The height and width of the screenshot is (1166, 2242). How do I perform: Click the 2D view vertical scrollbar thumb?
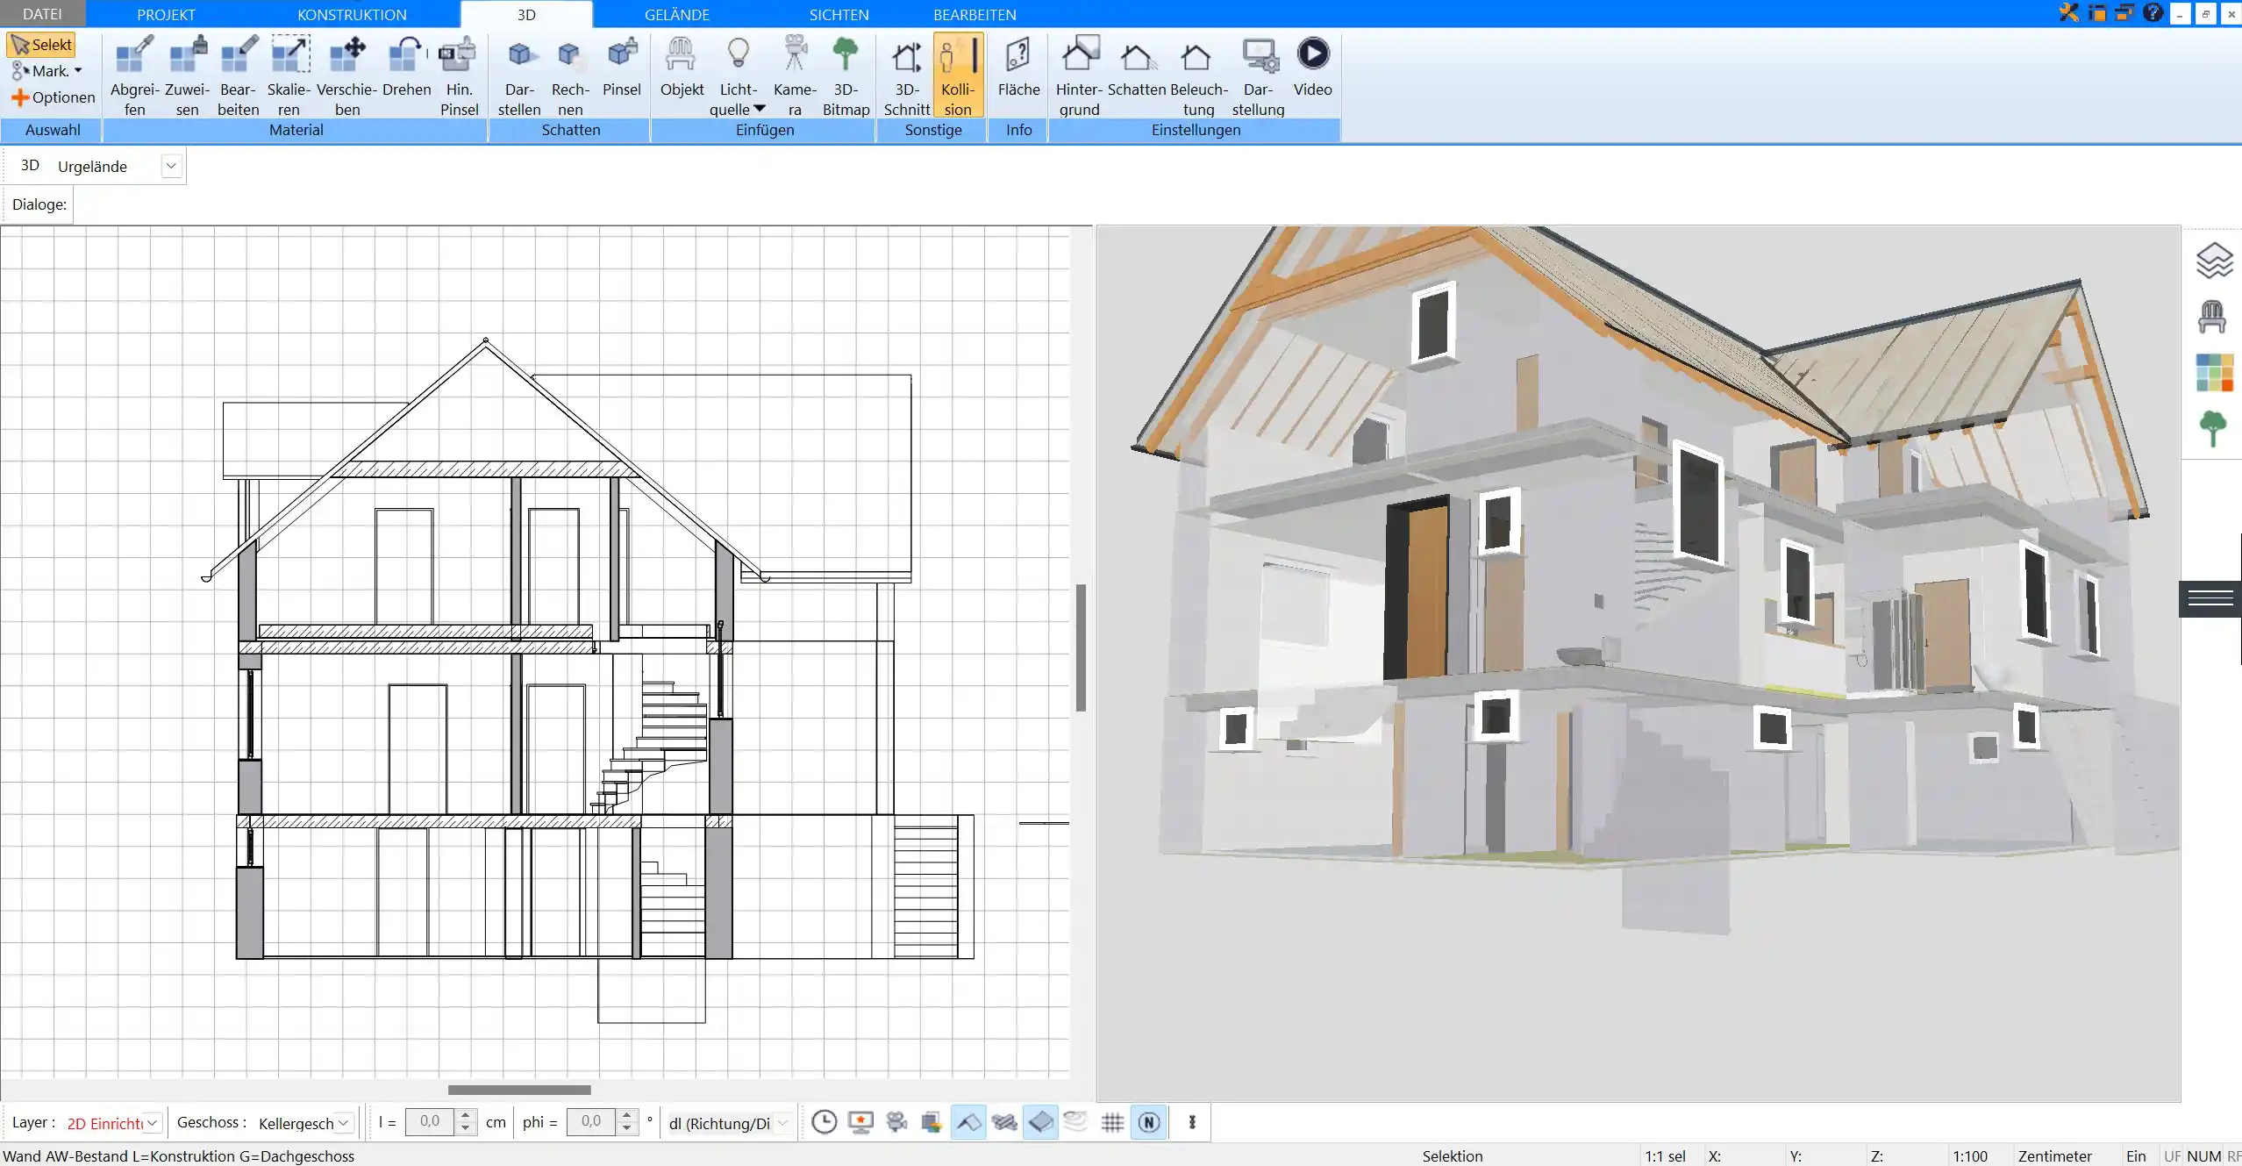point(1081,647)
